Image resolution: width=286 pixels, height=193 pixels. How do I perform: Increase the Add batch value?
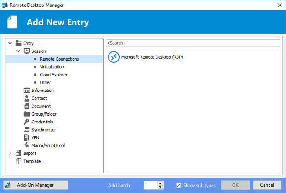click(160, 183)
